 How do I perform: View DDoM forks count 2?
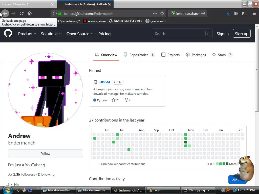(x=127, y=100)
